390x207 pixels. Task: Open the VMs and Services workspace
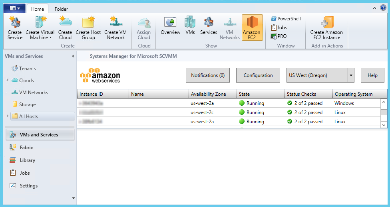(x=40, y=134)
